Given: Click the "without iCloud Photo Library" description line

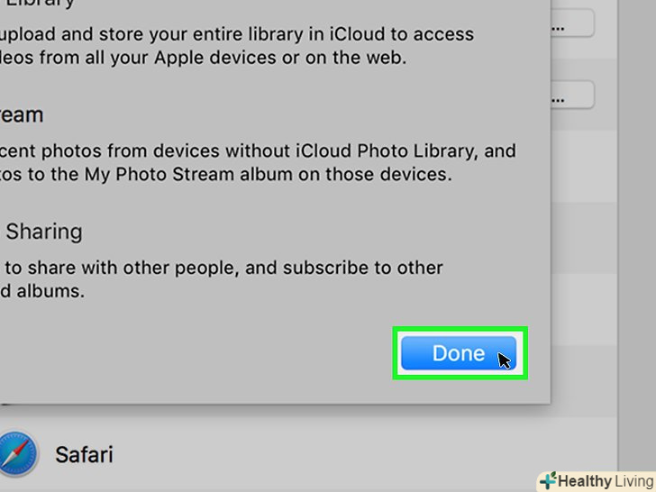Looking at the screenshot, I should [x=258, y=150].
